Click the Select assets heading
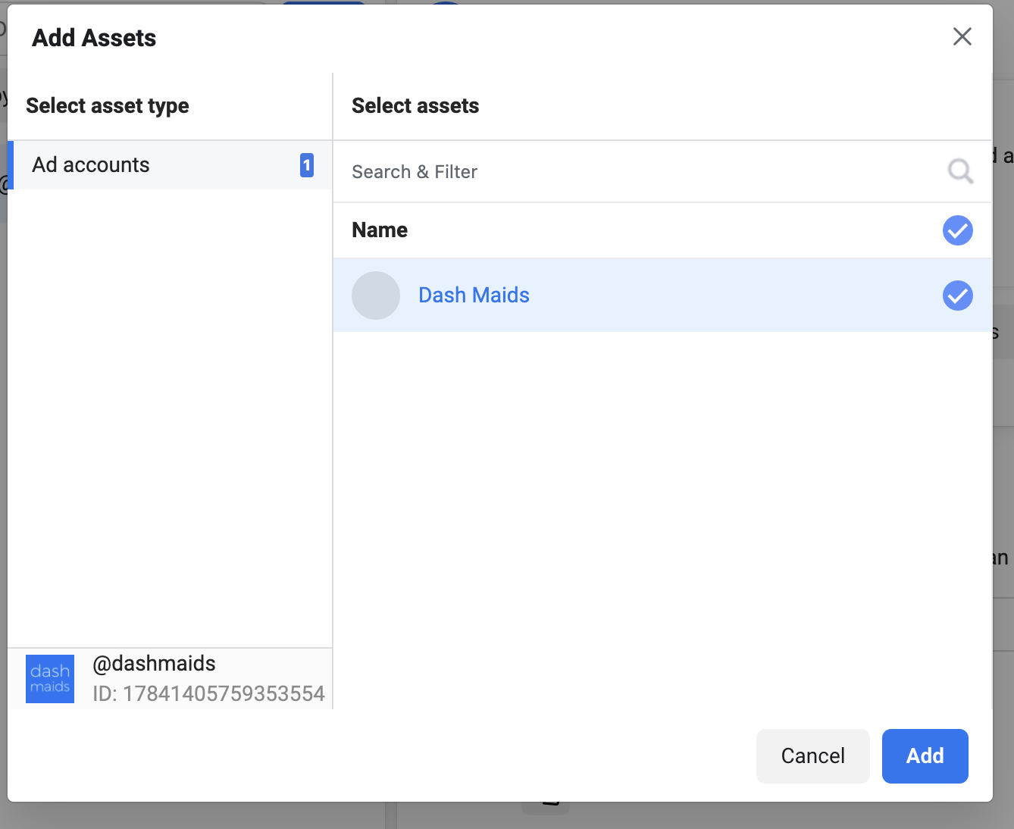 point(415,106)
